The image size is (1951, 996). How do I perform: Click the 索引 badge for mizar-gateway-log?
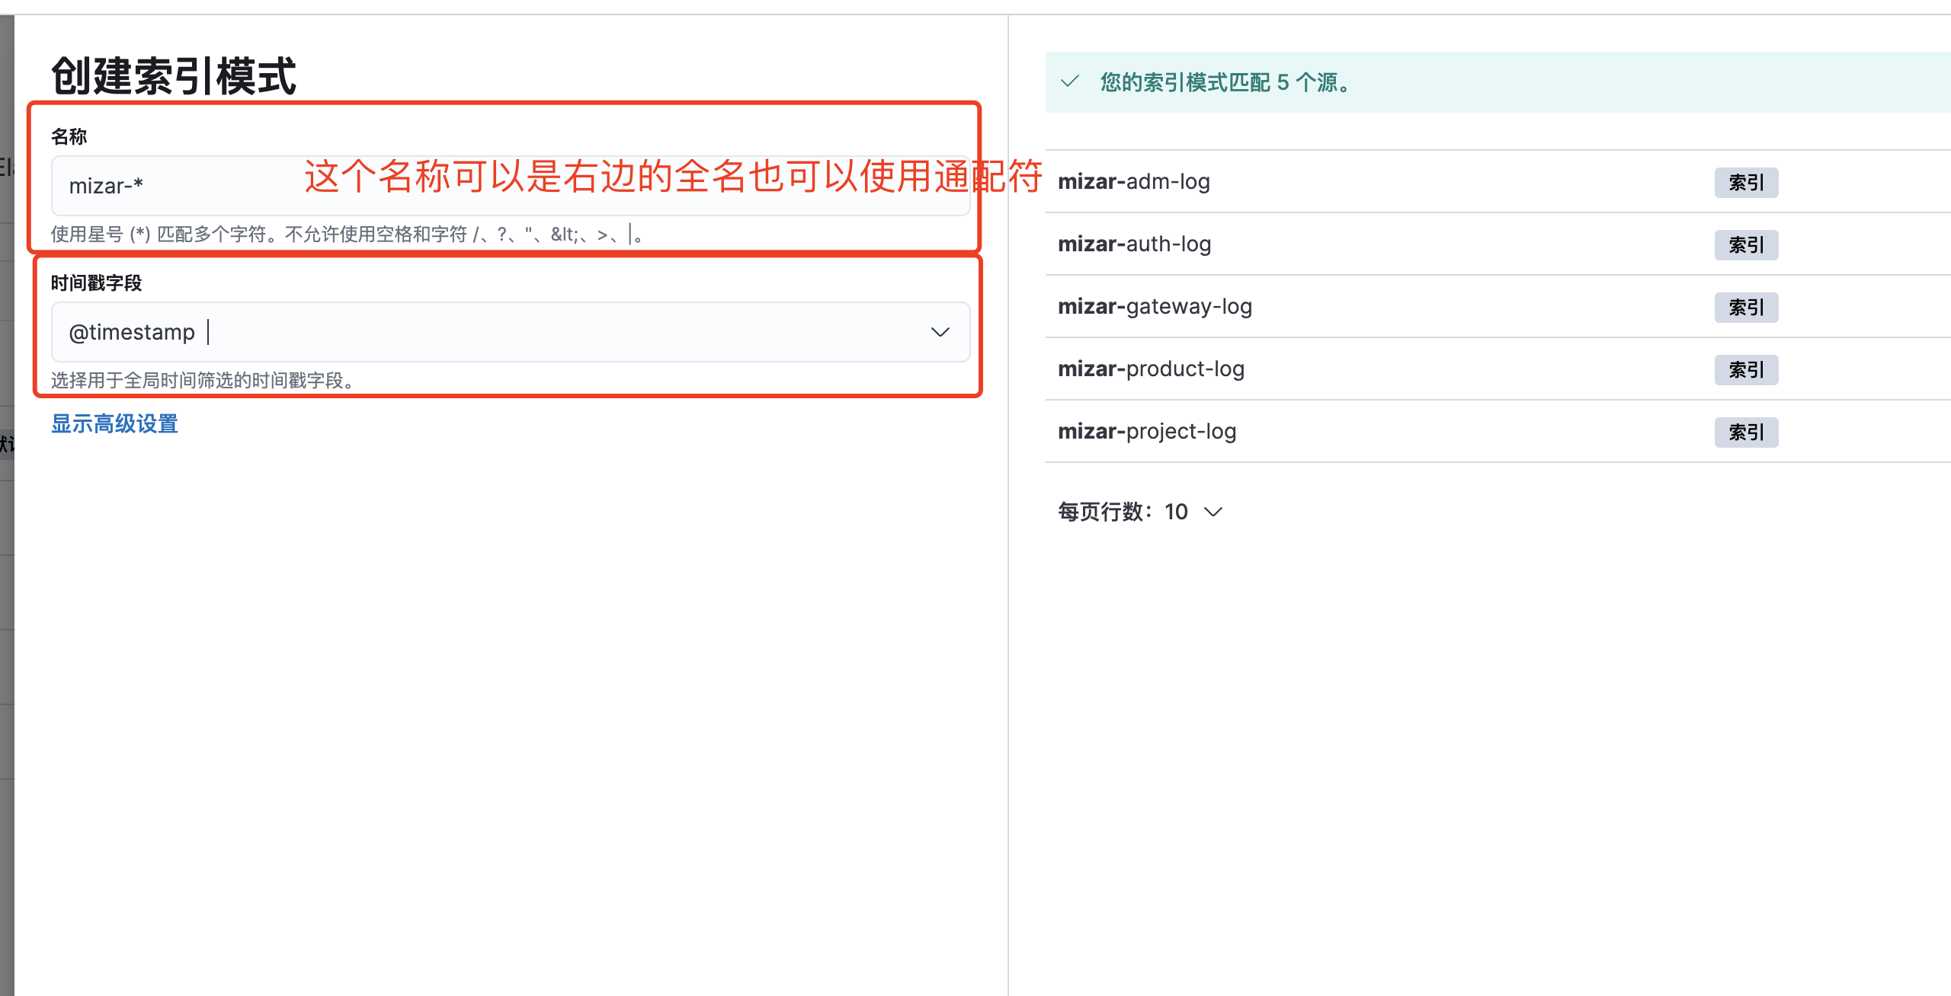(1746, 308)
